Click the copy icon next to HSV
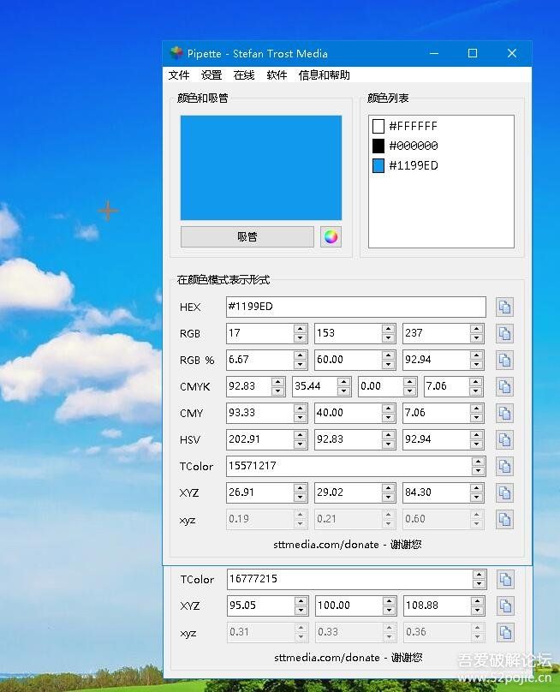The image size is (560, 692). pos(504,439)
